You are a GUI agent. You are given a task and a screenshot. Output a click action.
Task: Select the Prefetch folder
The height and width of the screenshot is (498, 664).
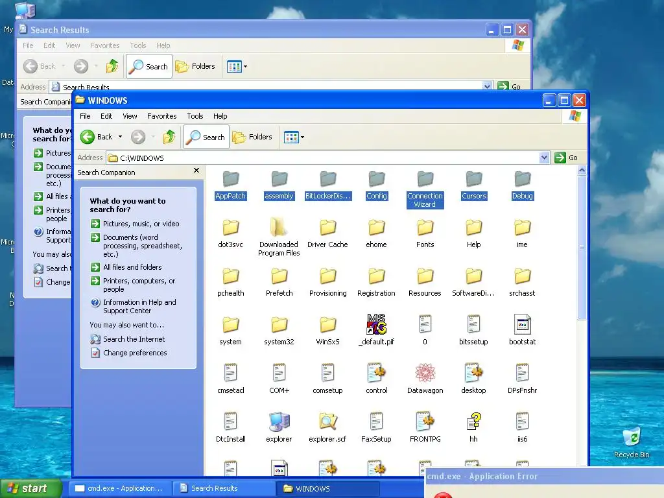pos(279,283)
